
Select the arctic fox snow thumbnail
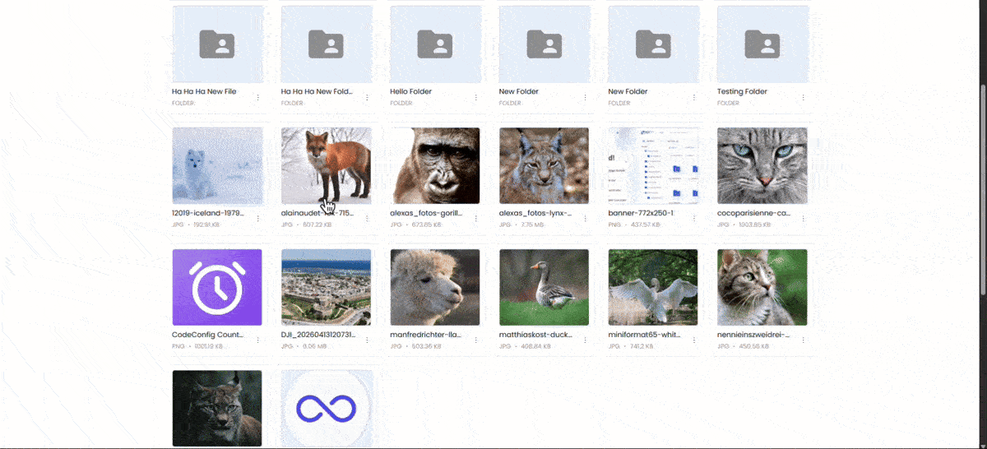click(x=217, y=165)
